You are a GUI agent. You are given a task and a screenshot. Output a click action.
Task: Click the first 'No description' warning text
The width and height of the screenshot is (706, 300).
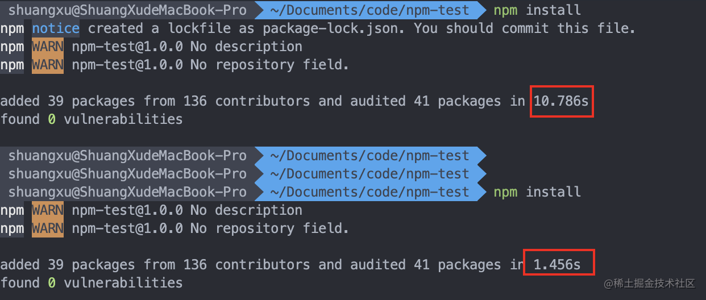coord(246,47)
